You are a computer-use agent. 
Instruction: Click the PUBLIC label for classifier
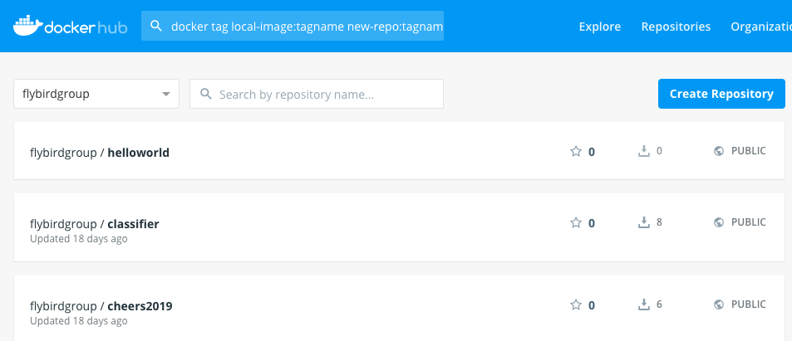click(749, 222)
